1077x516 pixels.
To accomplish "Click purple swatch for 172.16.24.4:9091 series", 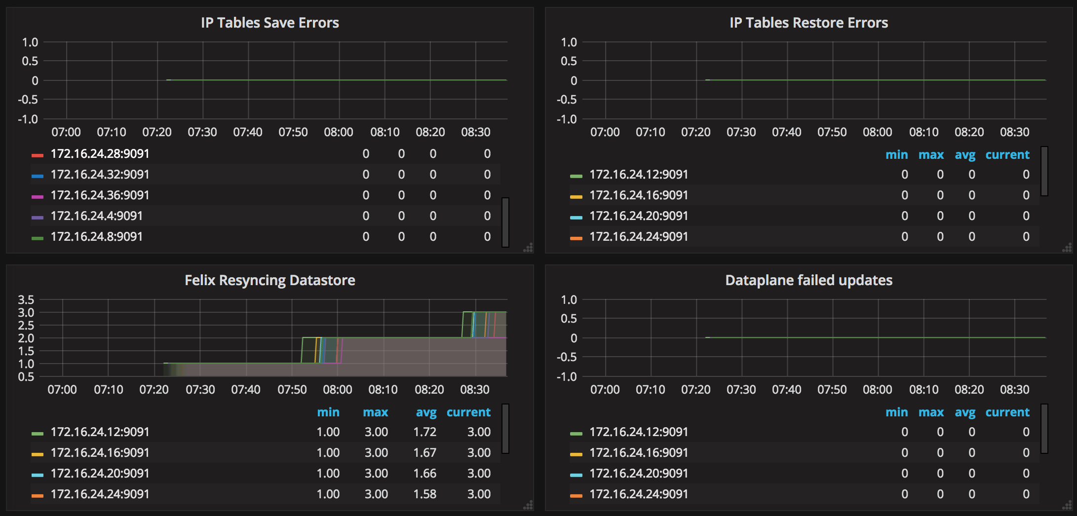I will point(38,217).
